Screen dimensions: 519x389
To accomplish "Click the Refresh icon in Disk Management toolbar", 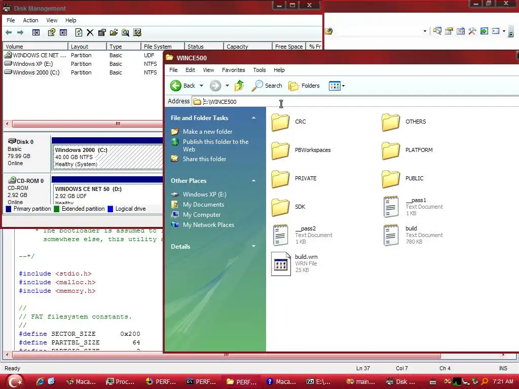I will (x=79, y=32).
